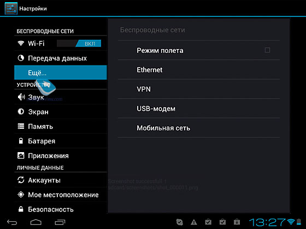
Task: Check the Режим полета checkbox
Action: coord(267,50)
